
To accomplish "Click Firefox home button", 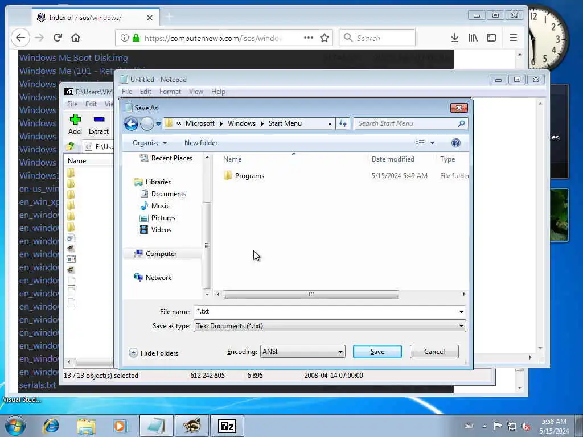I will coord(76,38).
